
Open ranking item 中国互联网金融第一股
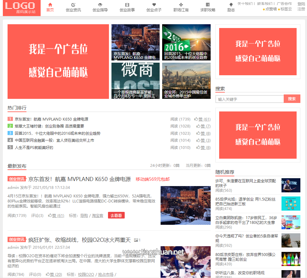[54, 140]
